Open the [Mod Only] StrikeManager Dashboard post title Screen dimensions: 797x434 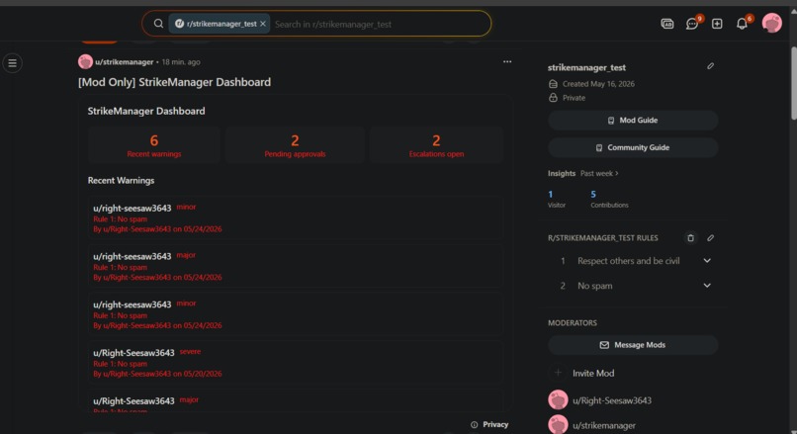(174, 82)
